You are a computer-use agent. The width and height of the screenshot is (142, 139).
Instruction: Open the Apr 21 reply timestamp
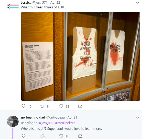(x=72, y=117)
